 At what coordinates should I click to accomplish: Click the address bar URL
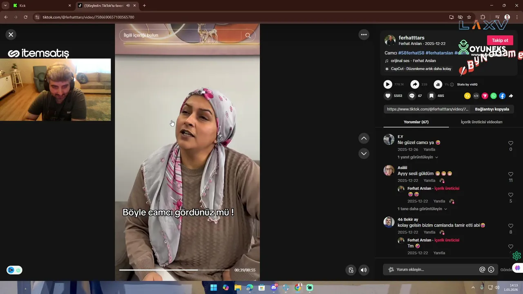pyautogui.click(x=88, y=17)
